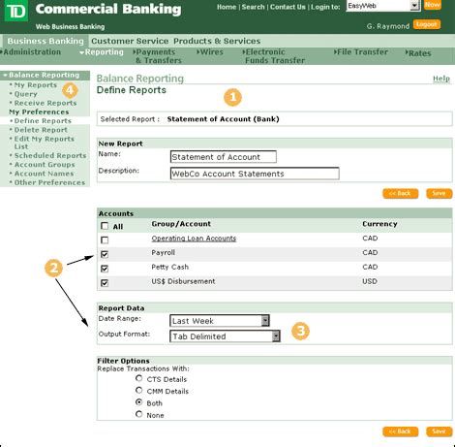Choose the Both radio option
Image resolution: width=455 pixels, height=447 pixels.
[138, 402]
